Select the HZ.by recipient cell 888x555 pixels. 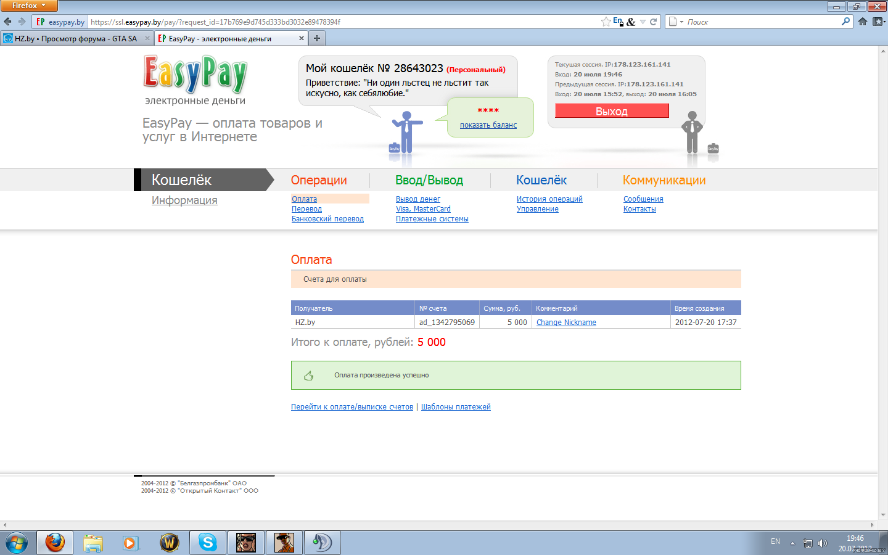pos(353,323)
